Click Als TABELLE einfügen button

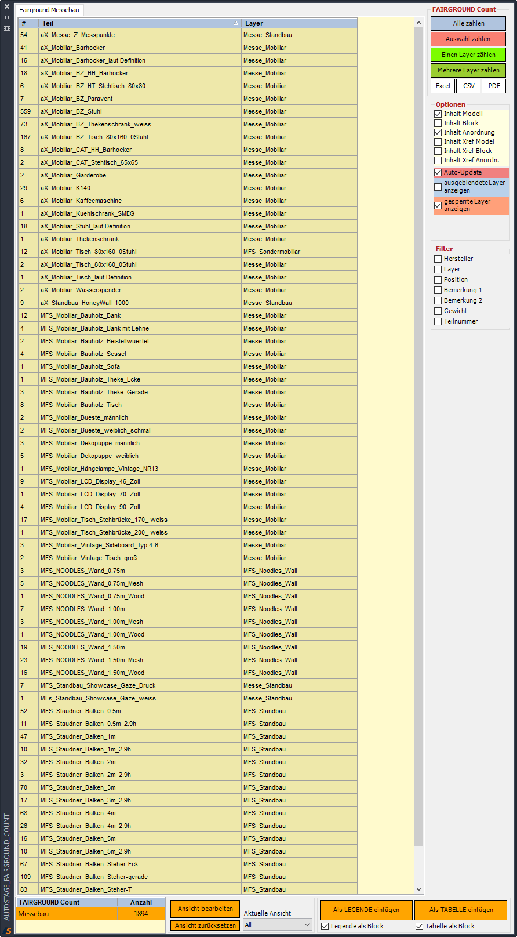tap(461, 910)
